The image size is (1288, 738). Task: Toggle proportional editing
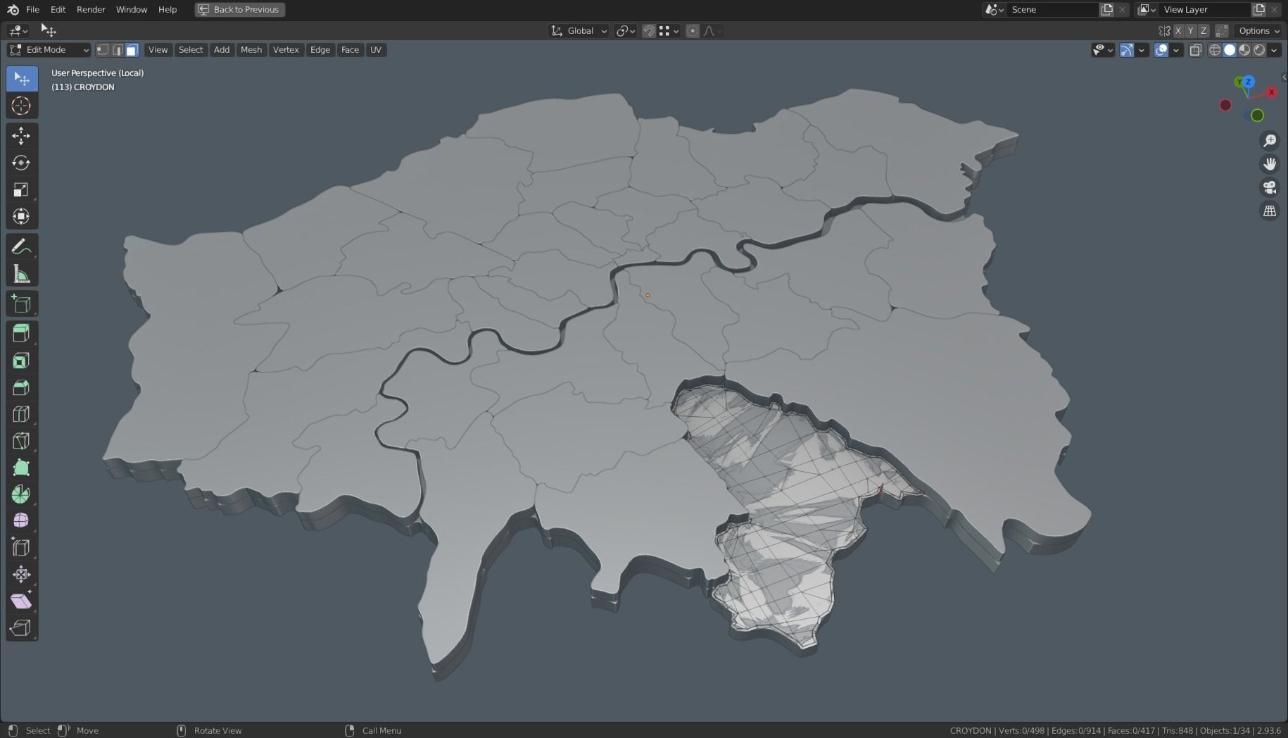(x=693, y=31)
